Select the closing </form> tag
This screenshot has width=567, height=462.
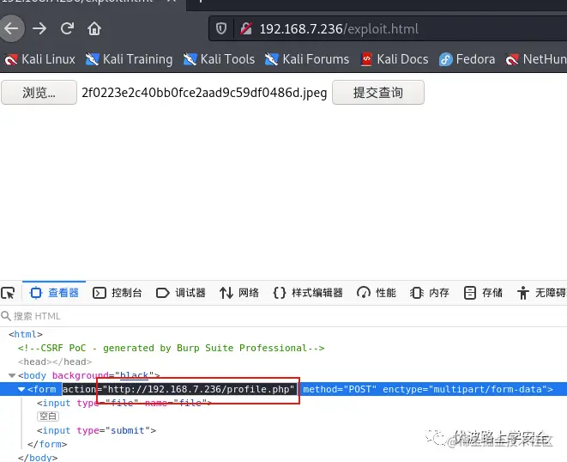47,444
